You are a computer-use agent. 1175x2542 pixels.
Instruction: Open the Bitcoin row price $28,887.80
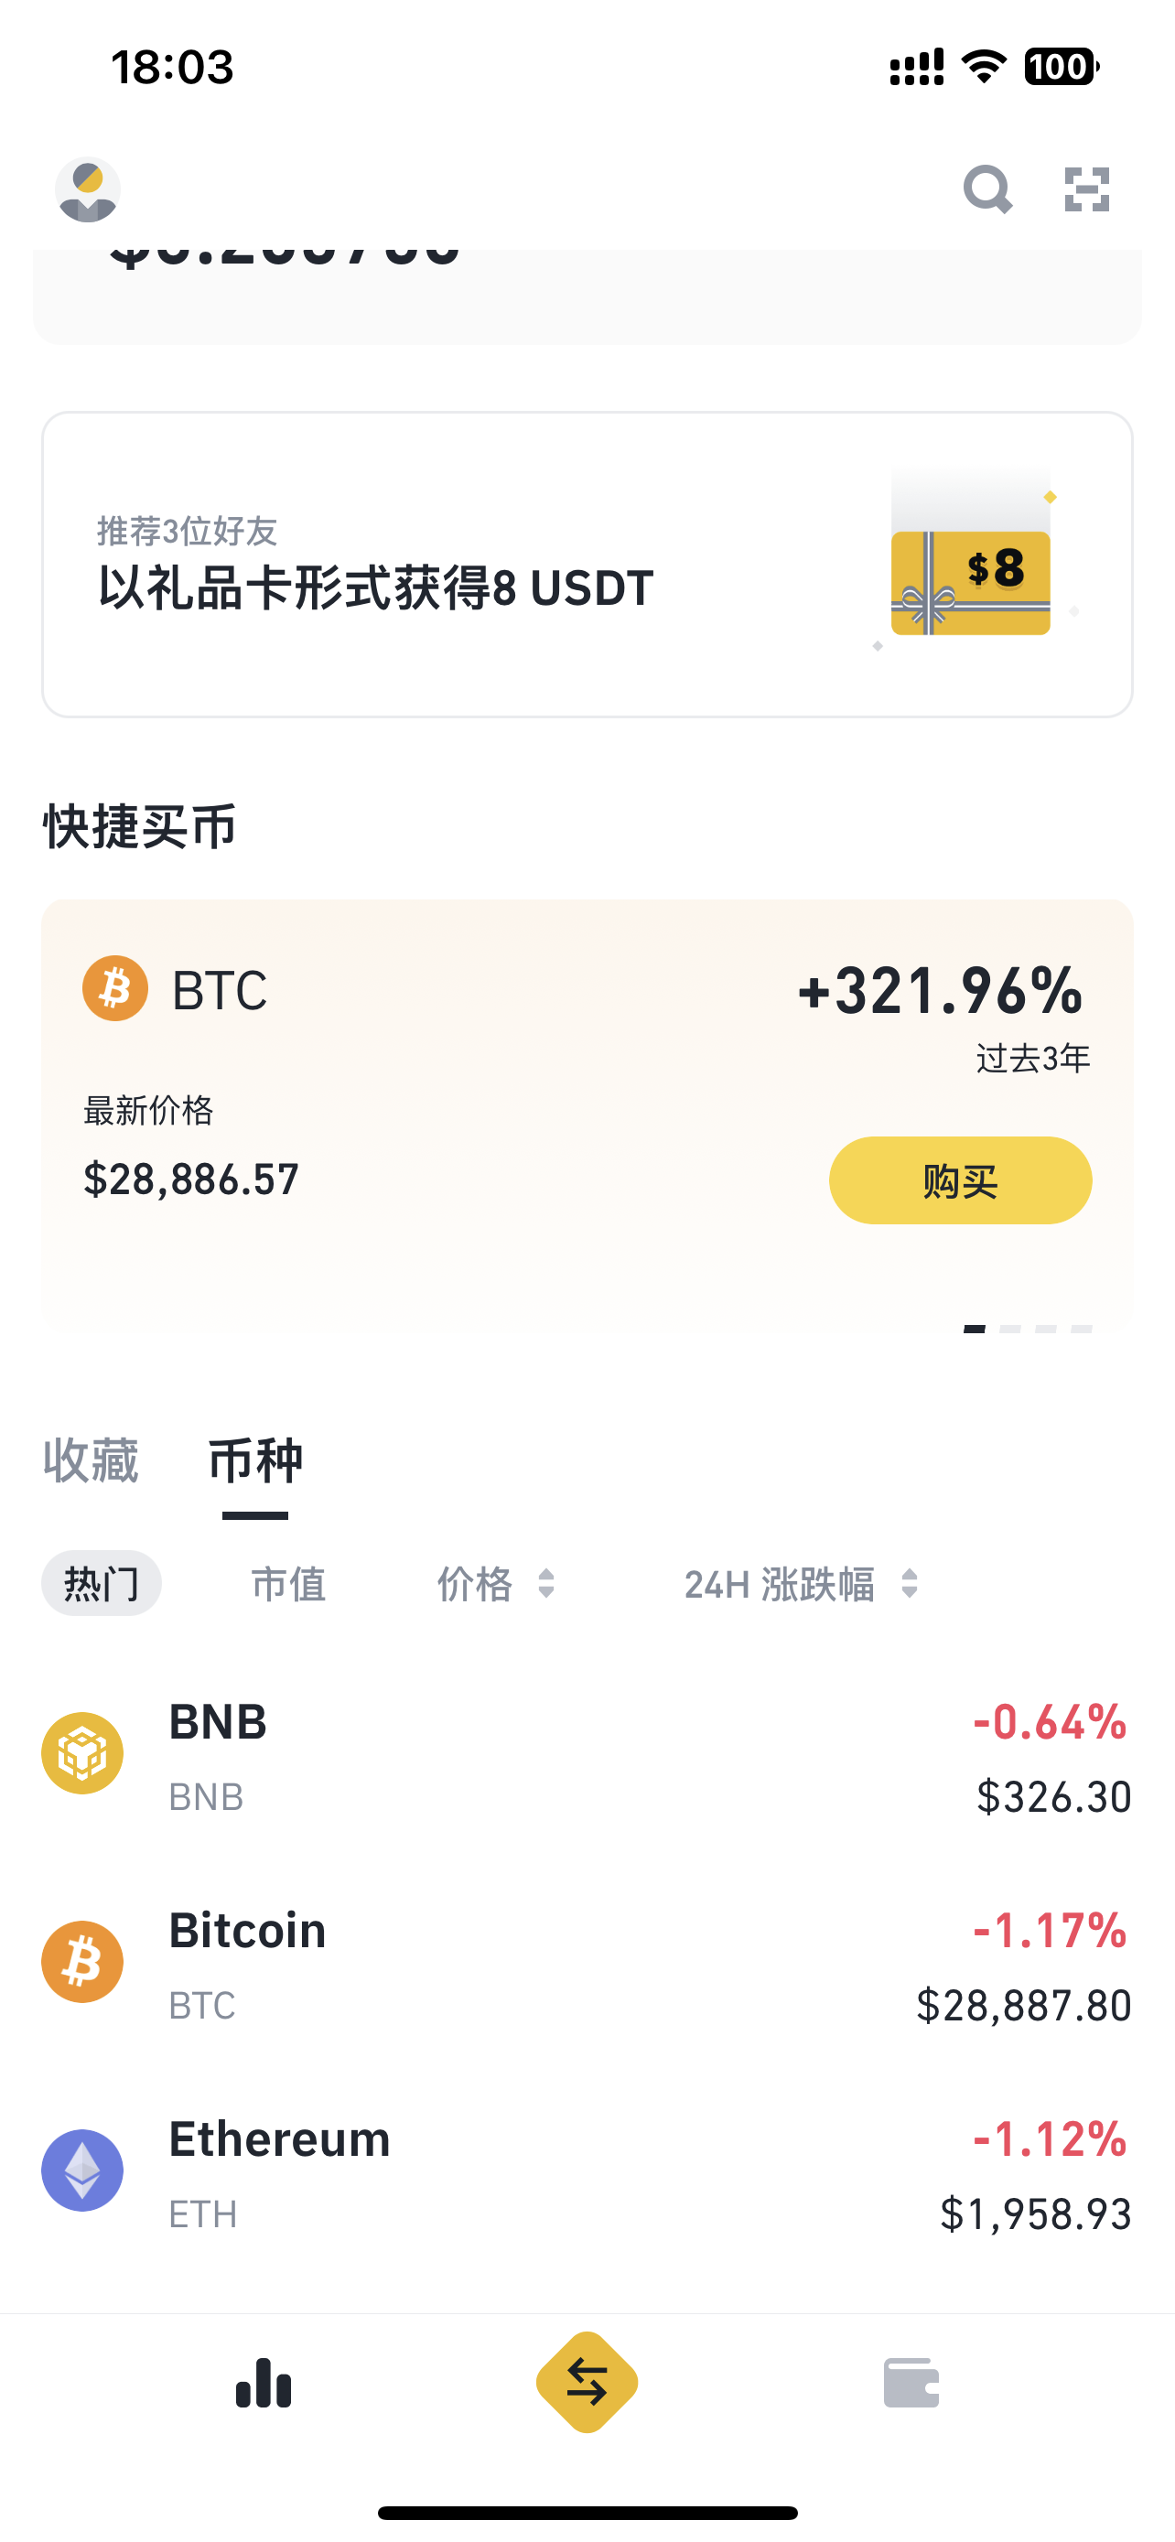pyautogui.click(x=1023, y=2006)
